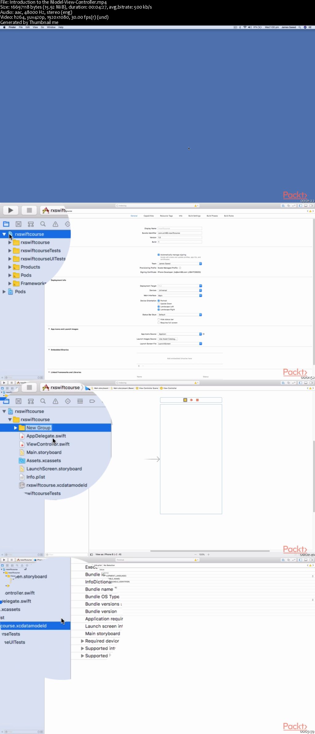This screenshot has height=734, width=315.
Task: Click the Use Asset Catalog button
Action: pos(168,339)
